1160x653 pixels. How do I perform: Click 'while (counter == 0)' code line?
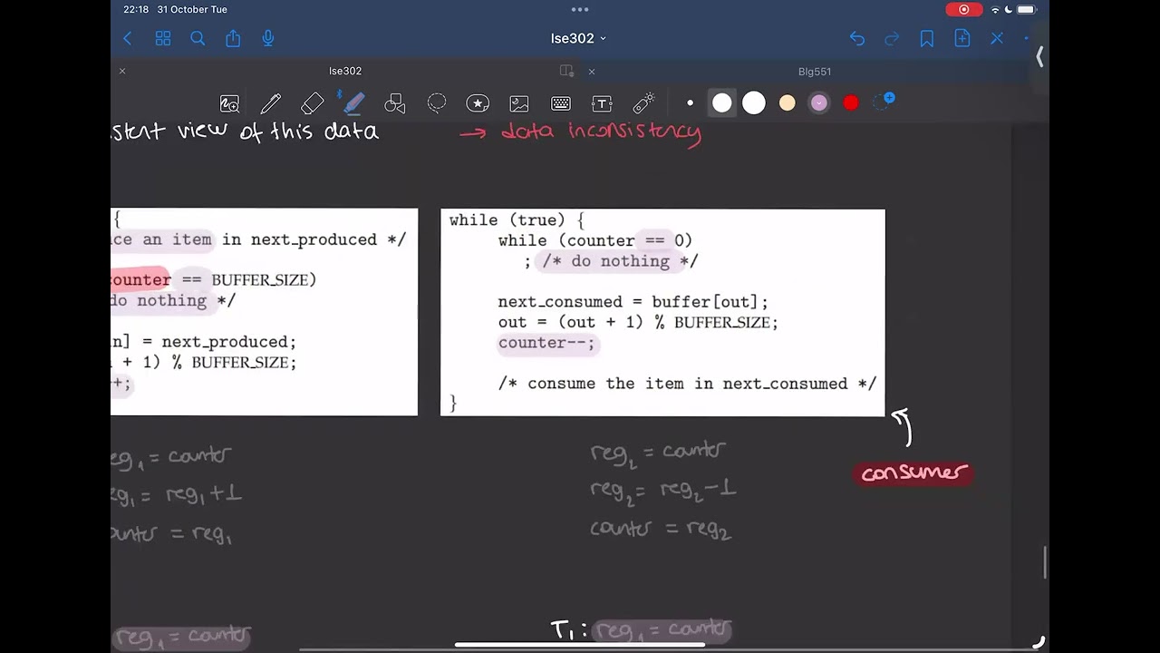point(594,240)
